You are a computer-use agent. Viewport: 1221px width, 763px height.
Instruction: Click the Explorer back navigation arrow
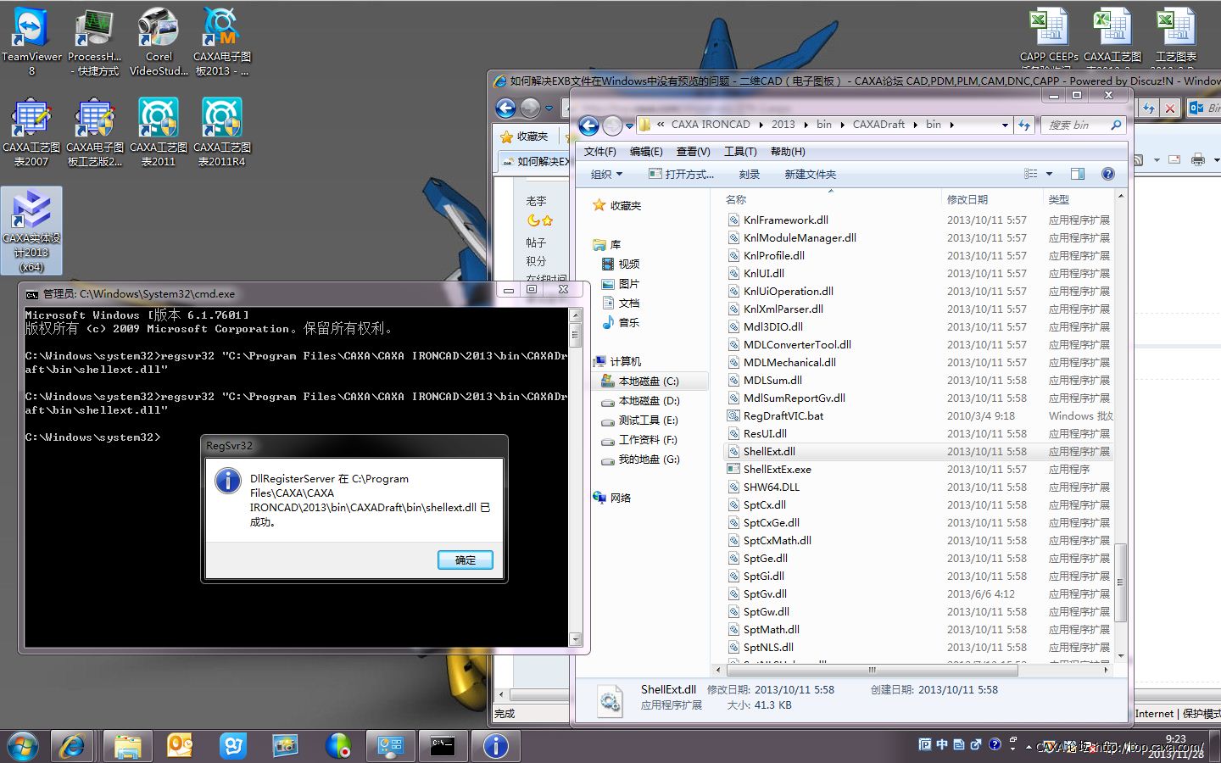pos(588,125)
